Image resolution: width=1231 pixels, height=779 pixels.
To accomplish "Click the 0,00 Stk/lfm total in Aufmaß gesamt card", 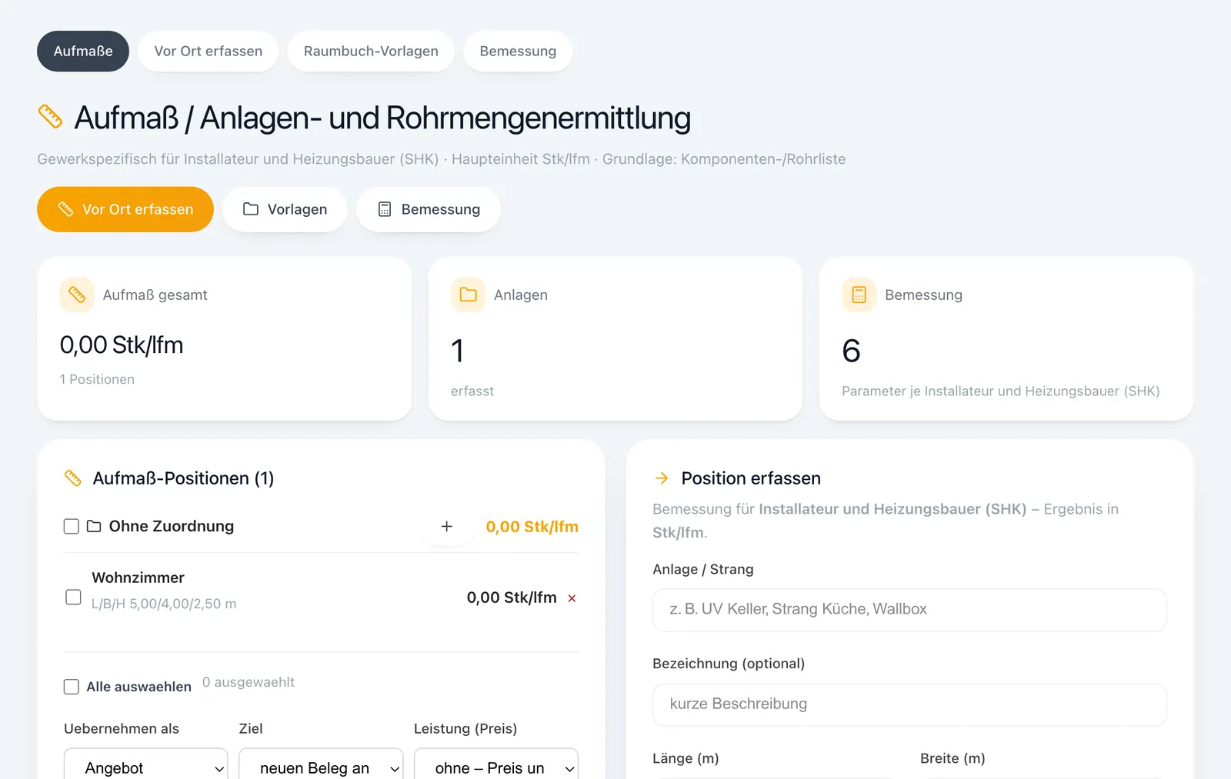I will 122,345.
